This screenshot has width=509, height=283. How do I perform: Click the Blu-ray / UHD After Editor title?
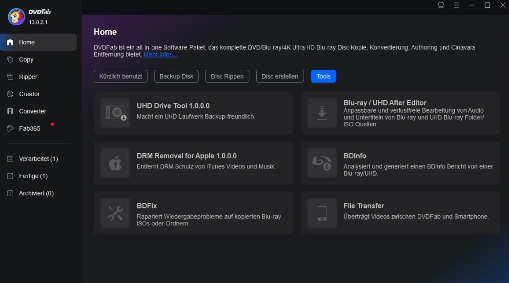tap(385, 103)
